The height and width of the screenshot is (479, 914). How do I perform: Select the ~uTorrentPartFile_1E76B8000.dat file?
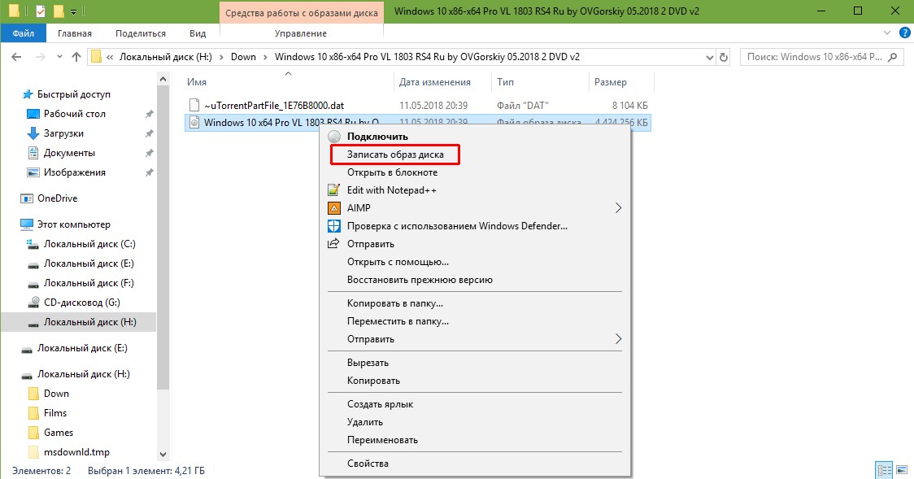tap(274, 106)
